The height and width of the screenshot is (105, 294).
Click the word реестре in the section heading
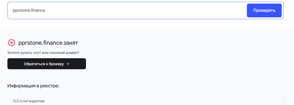coord(51,86)
